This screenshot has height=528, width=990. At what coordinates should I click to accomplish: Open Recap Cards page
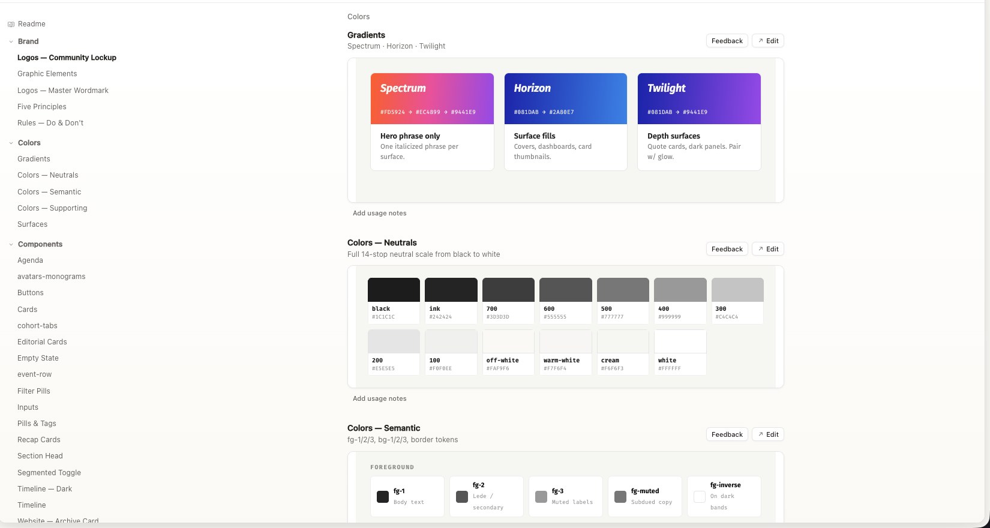[39, 440]
